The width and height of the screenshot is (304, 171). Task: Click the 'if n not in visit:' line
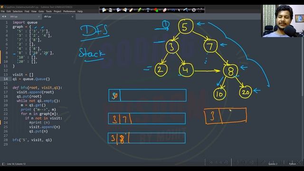[x=44, y=118]
